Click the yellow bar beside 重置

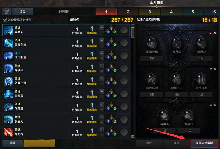(x=39, y=143)
